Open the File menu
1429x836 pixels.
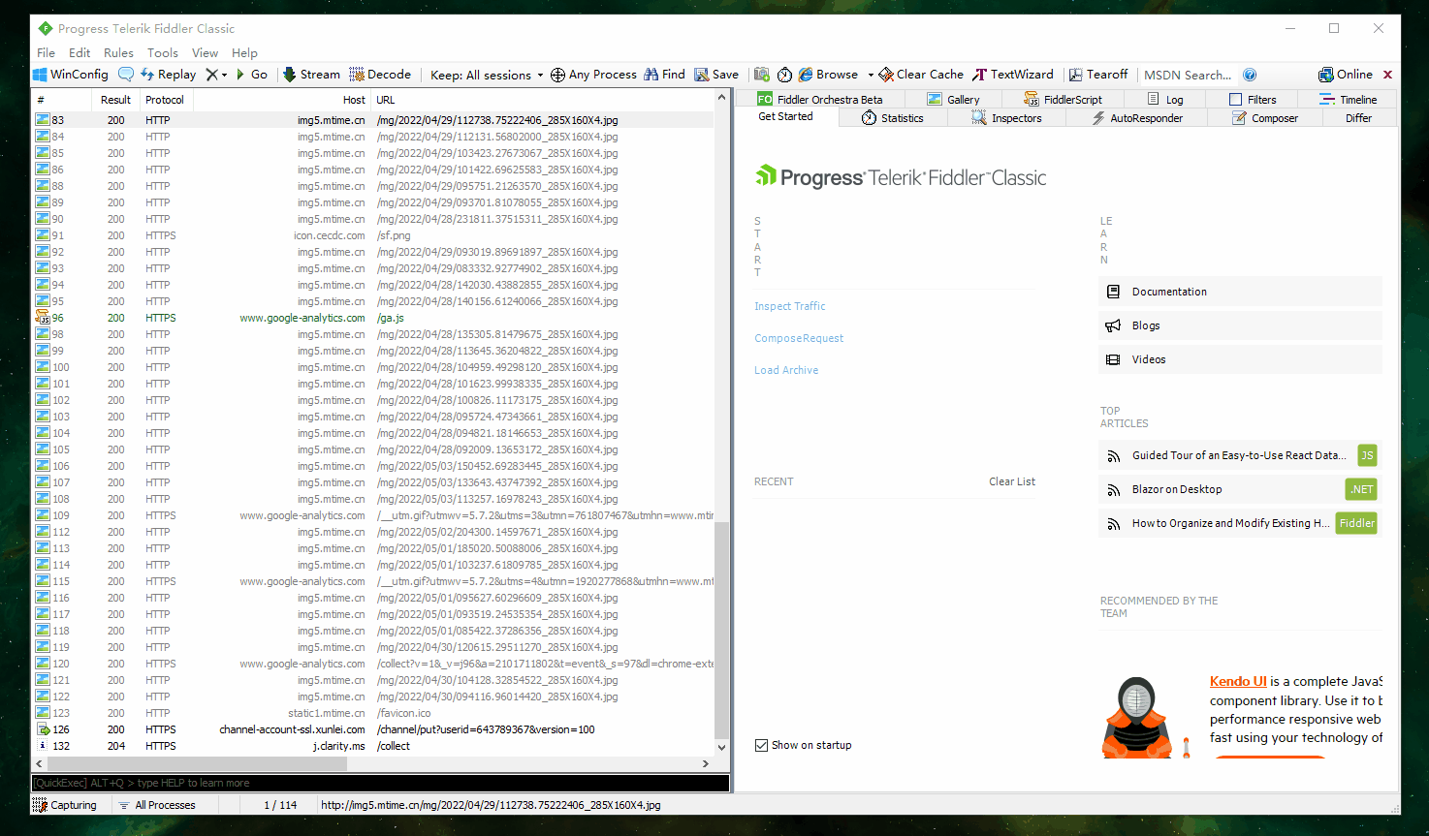(47, 52)
